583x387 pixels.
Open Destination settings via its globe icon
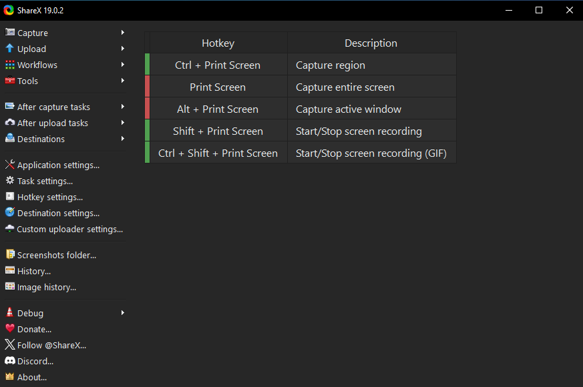pyautogui.click(x=9, y=213)
